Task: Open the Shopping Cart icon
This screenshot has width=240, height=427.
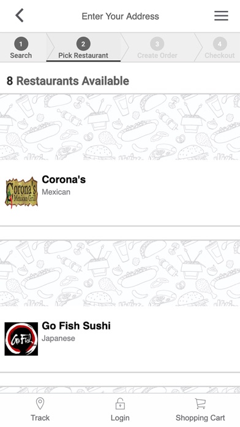Action: pyautogui.click(x=200, y=404)
